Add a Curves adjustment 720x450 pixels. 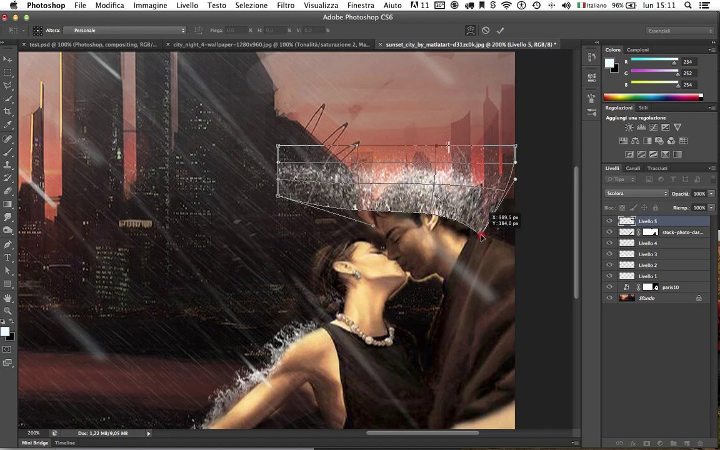pyautogui.click(x=653, y=127)
